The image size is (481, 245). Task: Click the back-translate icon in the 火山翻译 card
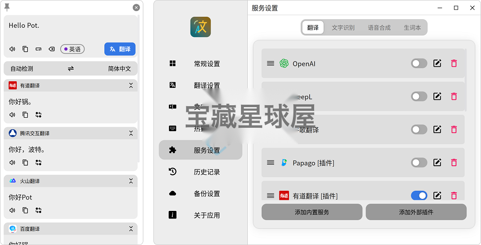click(x=38, y=210)
